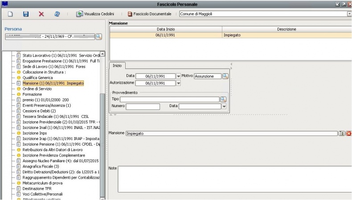Select Tessera Sindacale CISL tree node
The height and width of the screenshot is (200, 352).
pos(55,116)
